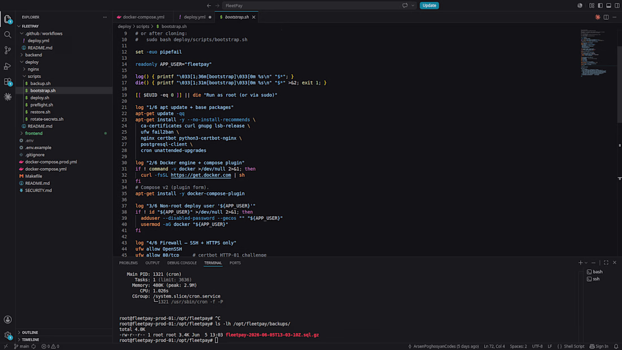Open rotate-secrets.sh in the explorer
The width and height of the screenshot is (622, 350).
pyautogui.click(x=47, y=119)
